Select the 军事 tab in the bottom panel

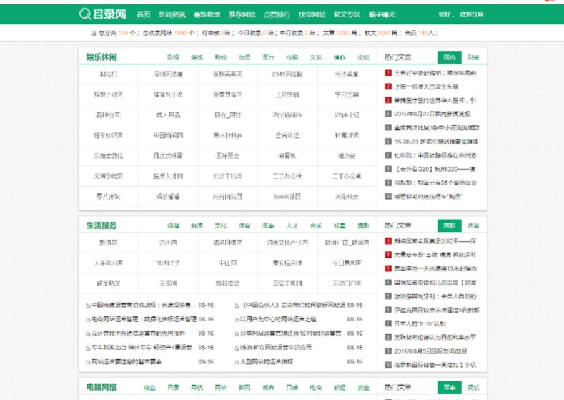point(450,388)
